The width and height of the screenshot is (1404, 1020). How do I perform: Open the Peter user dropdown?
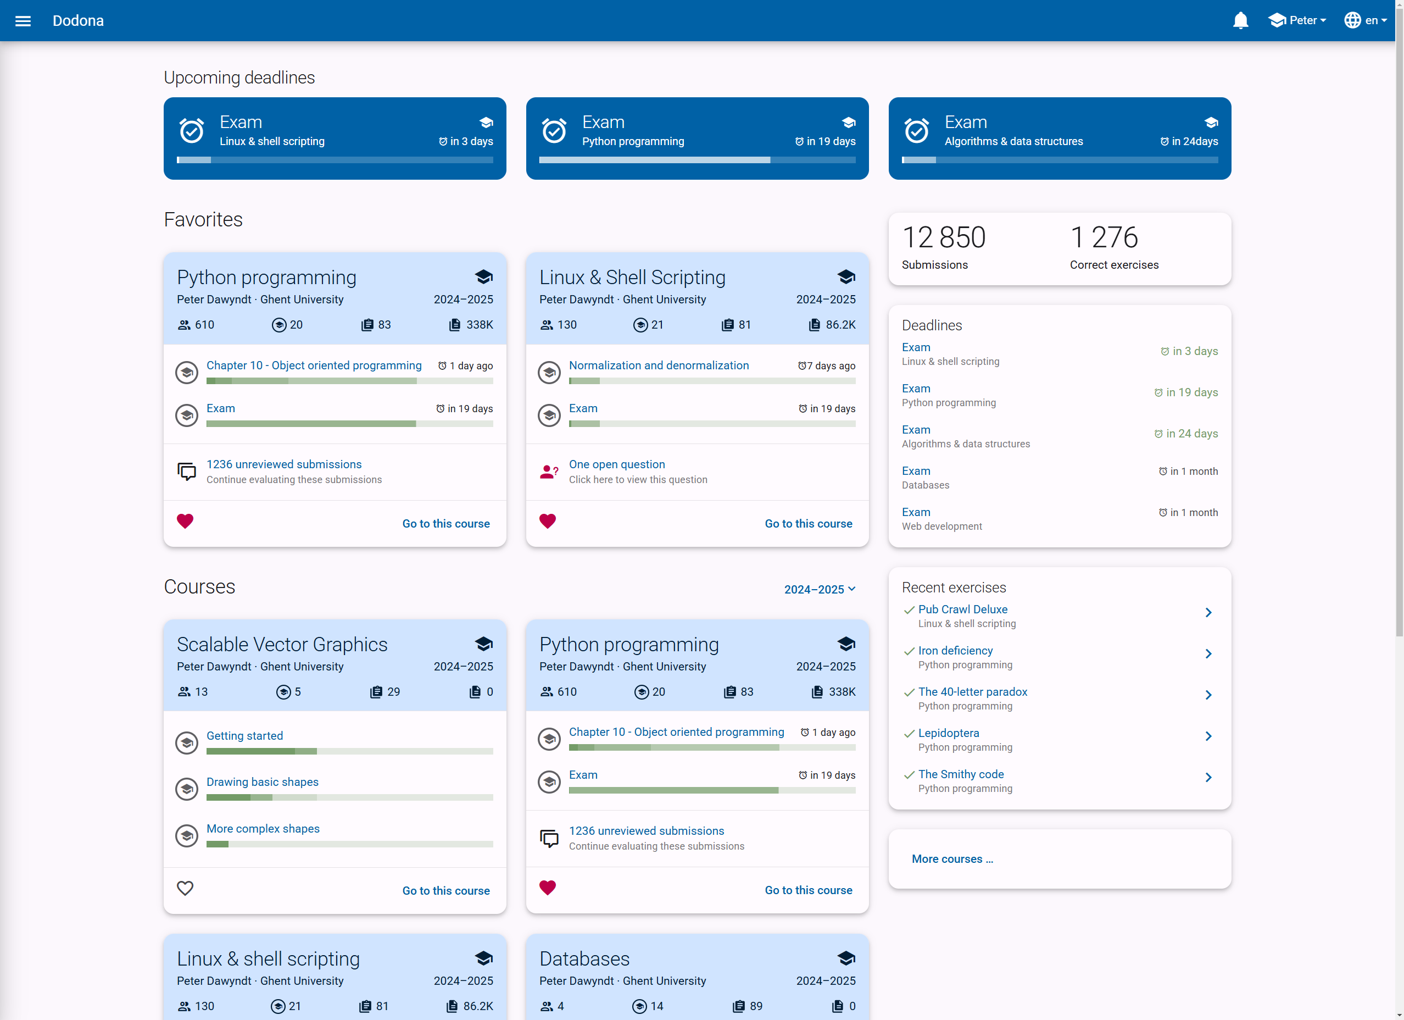pos(1297,20)
